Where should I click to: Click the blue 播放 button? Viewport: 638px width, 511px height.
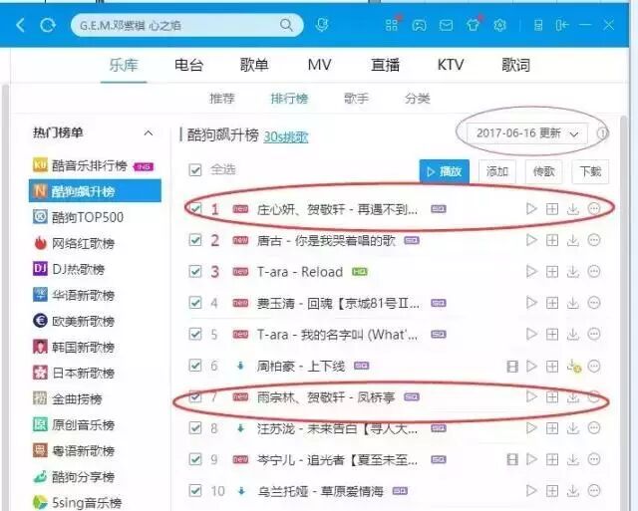click(445, 171)
